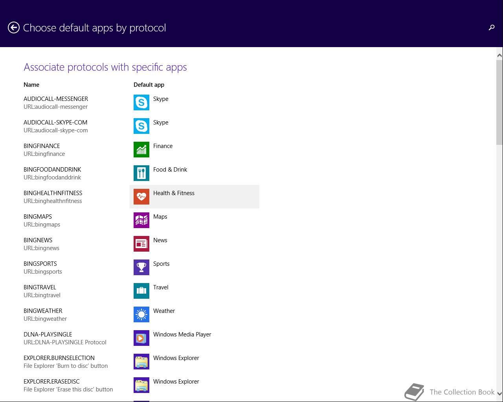Click the Food & Drink app icon
Image resolution: width=503 pixels, height=402 pixels.
[x=141, y=173]
